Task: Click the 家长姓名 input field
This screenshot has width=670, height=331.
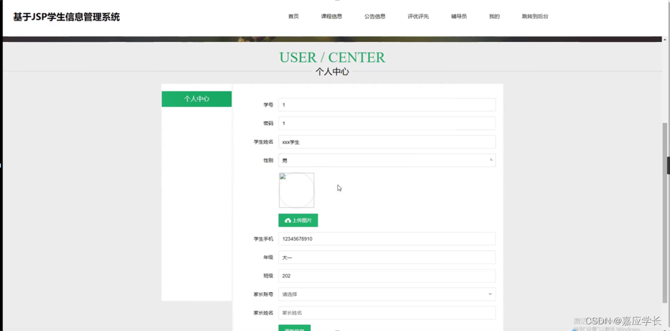Action: click(387, 313)
